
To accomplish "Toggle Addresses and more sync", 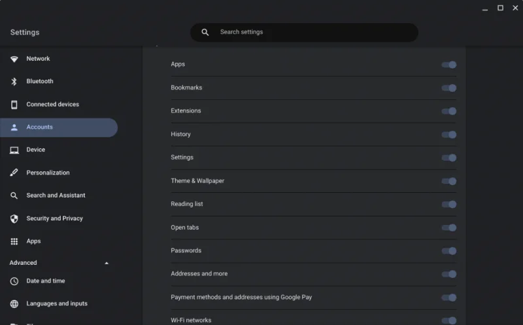I will tap(449, 274).
